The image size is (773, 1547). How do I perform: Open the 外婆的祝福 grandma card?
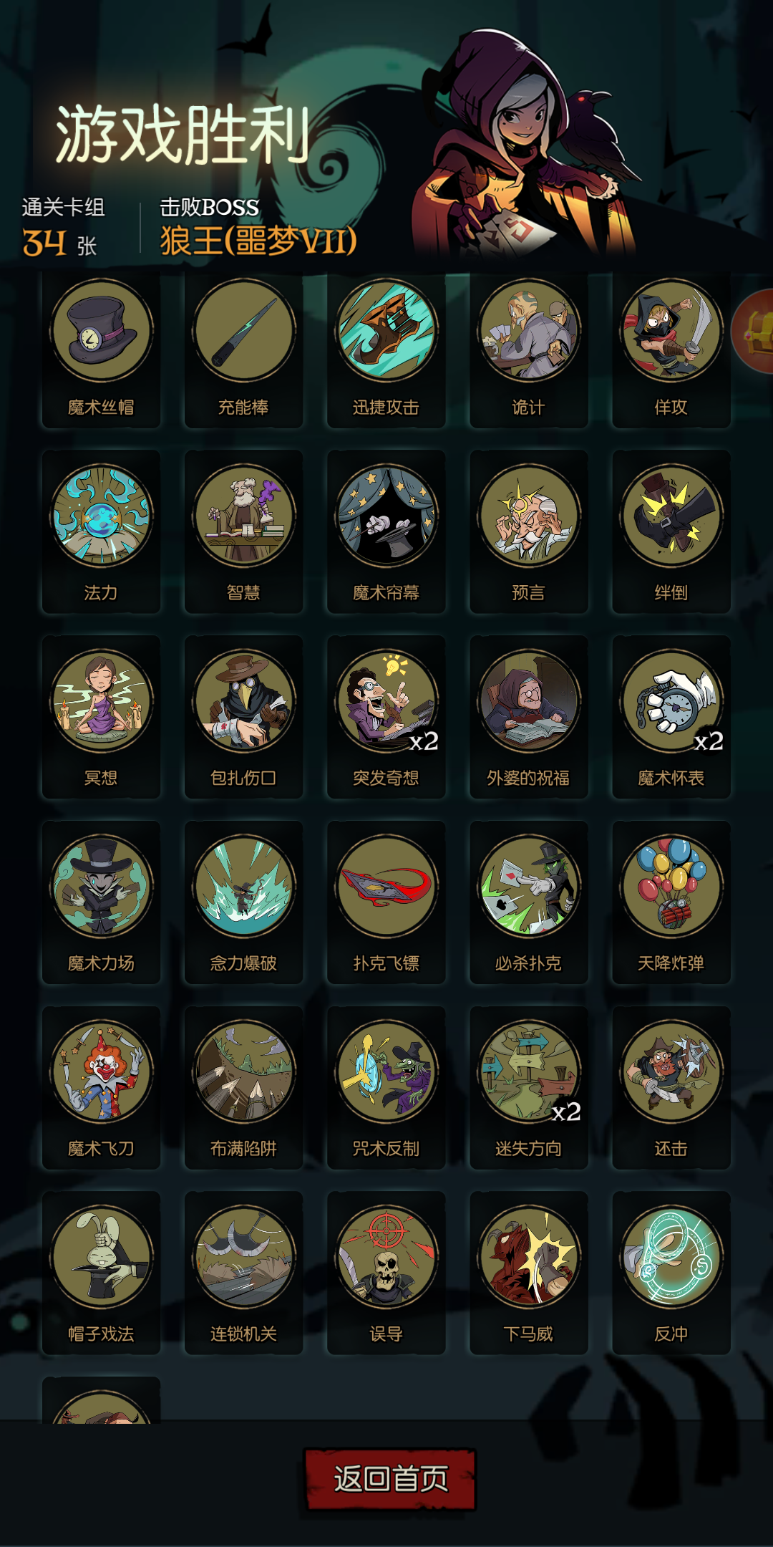point(529,717)
